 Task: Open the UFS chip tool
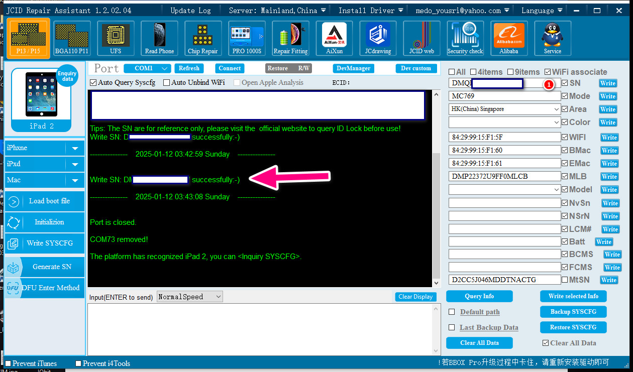tap(116, 38)
